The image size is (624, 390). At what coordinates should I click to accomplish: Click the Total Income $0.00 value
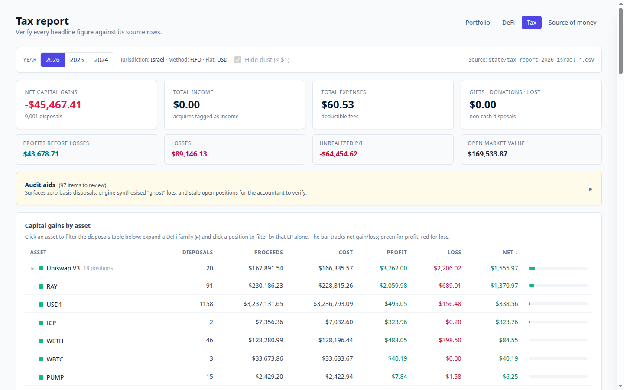(x=186, y=105)
